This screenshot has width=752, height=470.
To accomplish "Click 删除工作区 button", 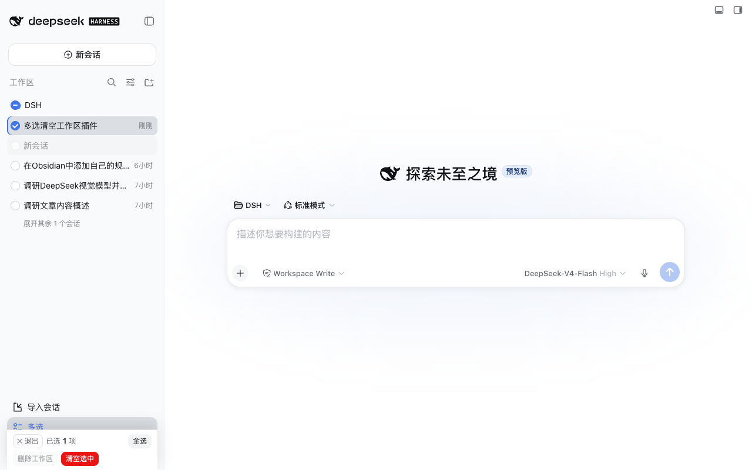I will click(x=35, y=459).
